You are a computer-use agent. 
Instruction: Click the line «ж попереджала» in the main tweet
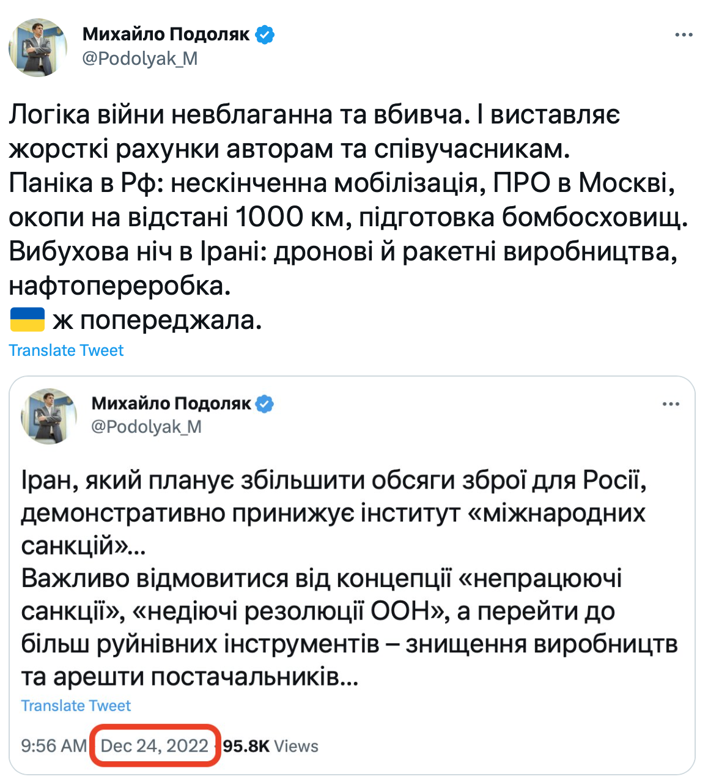[158, 320]
